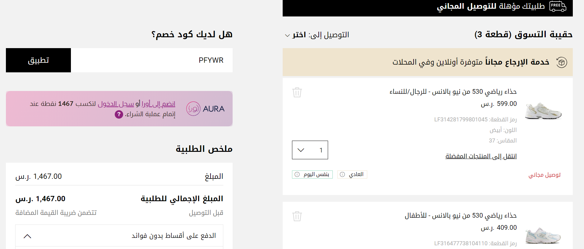Click the Aura logo in the pink banner
The width and height of the screenshot is (584, 249).
pyautogui.click(x=205, y=109)
